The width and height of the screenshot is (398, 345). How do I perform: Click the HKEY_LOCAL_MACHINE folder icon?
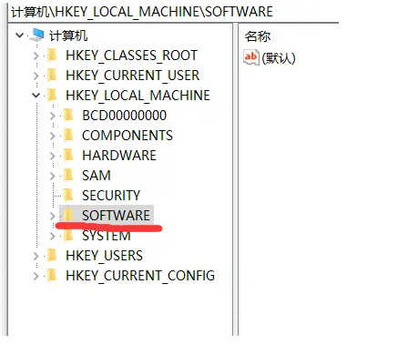click(53, 96)
